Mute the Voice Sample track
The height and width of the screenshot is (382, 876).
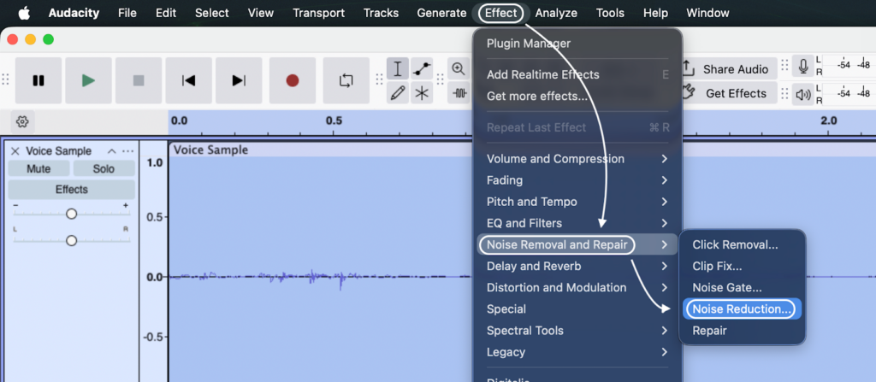[38, 169]
